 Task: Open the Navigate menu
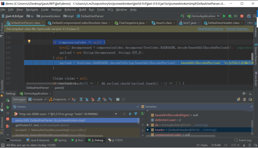pyautogui.click(x=32, y=10)
